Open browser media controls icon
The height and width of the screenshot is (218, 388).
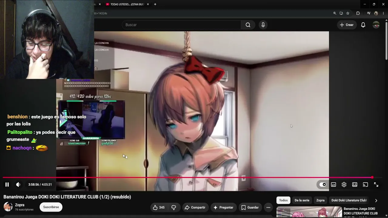pyautogui.click(x=369, y=13)
